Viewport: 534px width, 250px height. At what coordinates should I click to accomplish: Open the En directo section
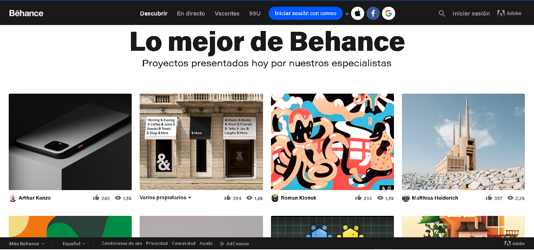(191, 13)
